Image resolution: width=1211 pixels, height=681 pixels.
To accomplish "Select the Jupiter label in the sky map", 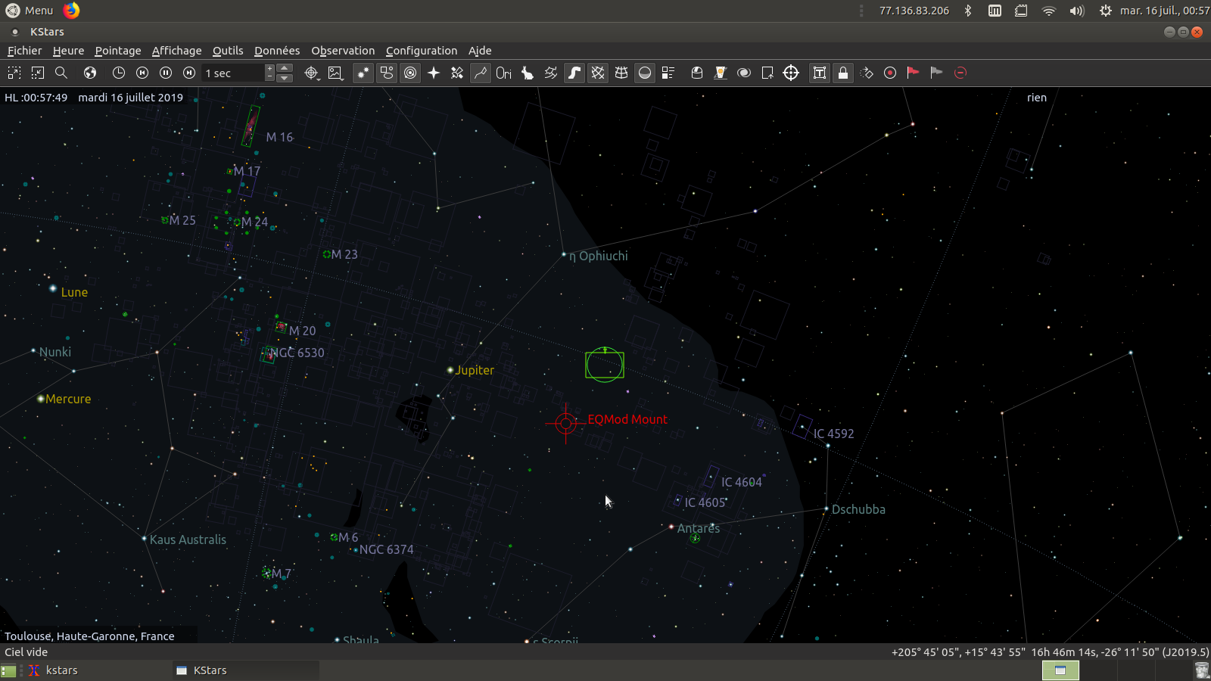I will (475, 370).
